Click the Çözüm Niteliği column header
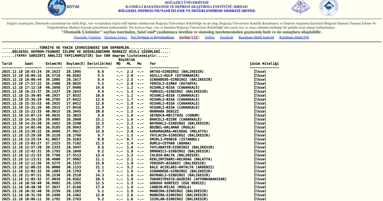Screen dimensions: 383x201 point(264,64)
